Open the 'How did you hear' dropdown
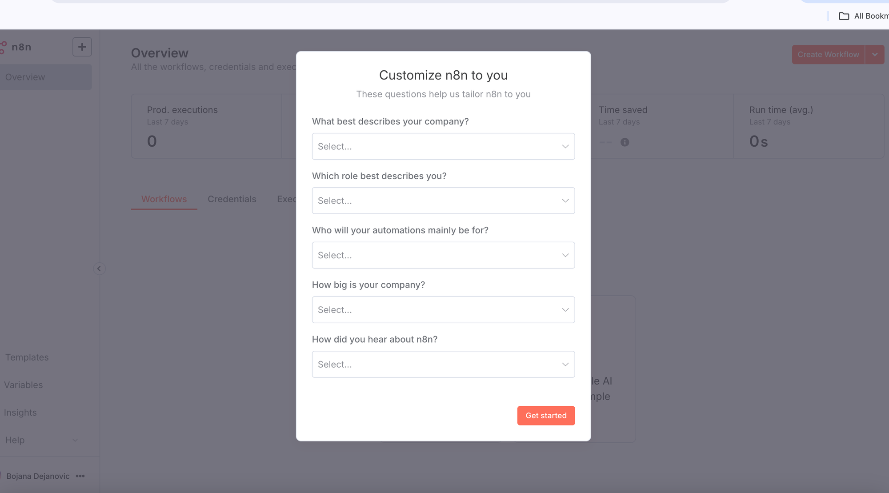 click(x=443, y=365)
